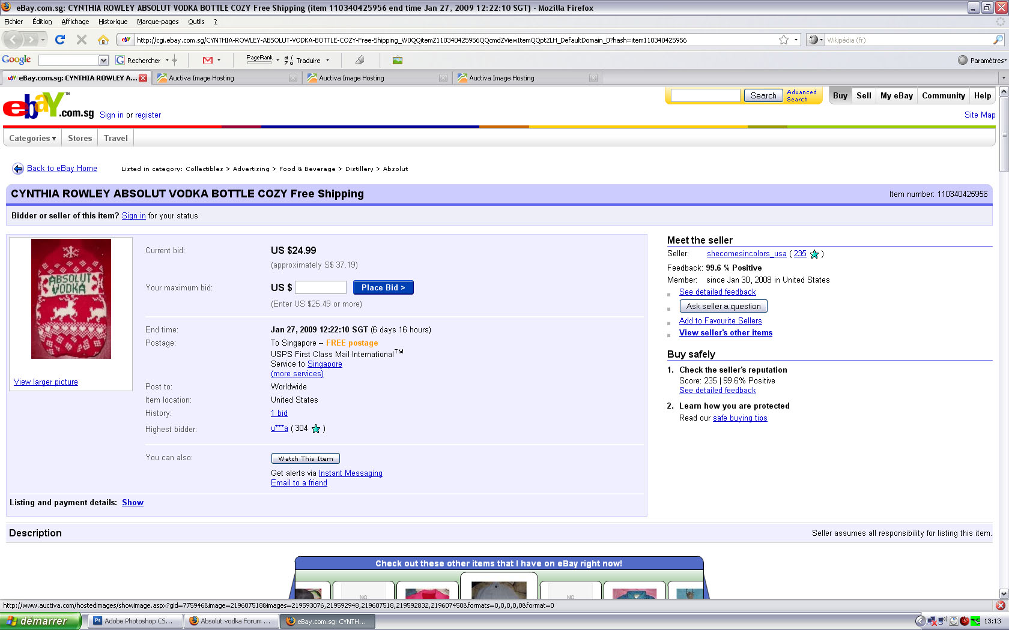Open search engine selector dropdown

pos(815,40)
